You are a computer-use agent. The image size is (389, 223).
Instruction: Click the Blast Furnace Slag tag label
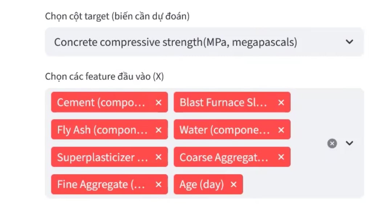[223, 102]
